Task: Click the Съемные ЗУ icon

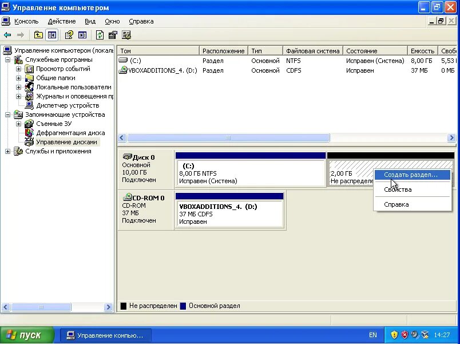Action: (x=29, y=124)
